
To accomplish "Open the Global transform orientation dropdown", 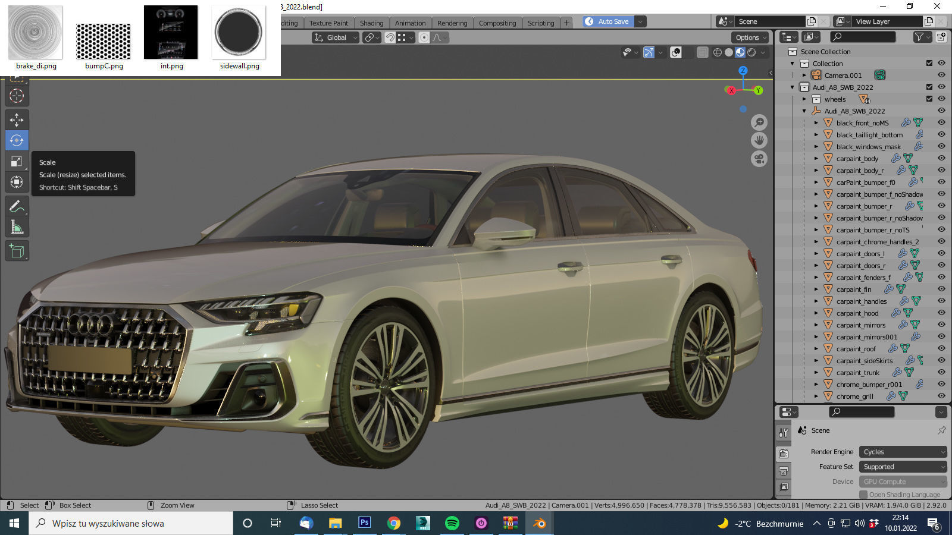I will [x=336, y=37].
